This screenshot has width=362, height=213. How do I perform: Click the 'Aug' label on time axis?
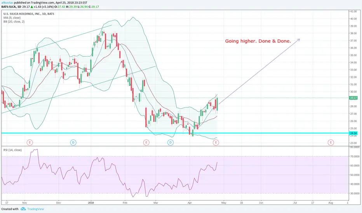(x=331, y=203)
